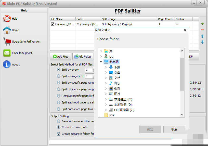
Task: Move file up with blue arrow
Action: click(202, 36)
